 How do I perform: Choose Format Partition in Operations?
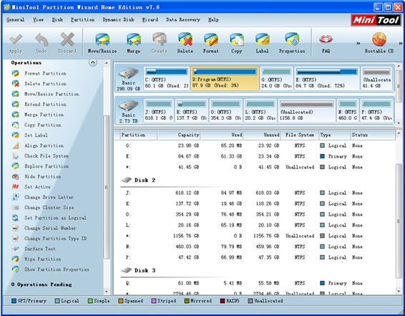(39, 73)
